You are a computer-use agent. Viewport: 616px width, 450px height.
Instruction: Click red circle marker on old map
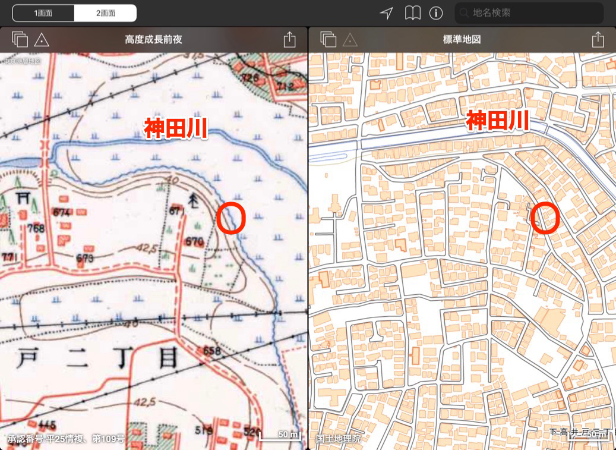[230, 218]
